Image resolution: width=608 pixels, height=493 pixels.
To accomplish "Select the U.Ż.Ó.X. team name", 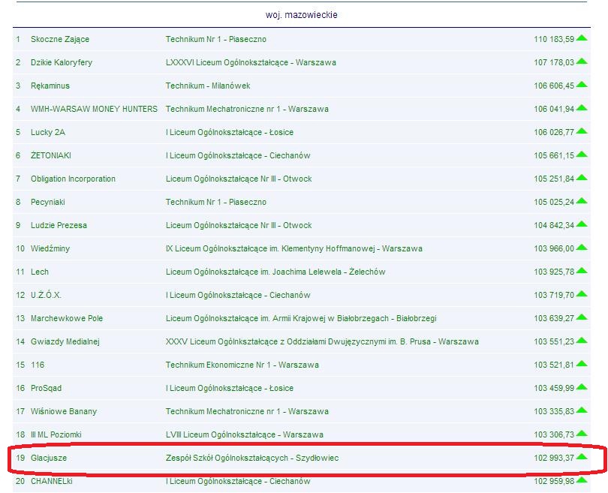I will tap(46, 295).
